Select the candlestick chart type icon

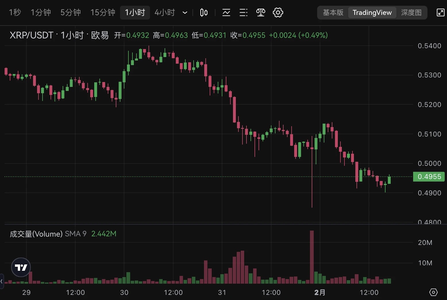pos(204,12)
